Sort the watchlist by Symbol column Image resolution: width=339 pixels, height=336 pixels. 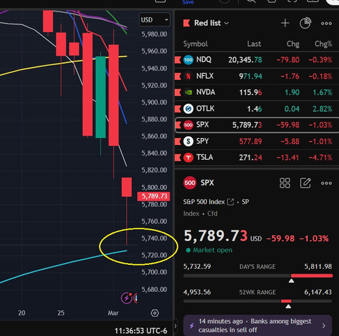[195, 44]
